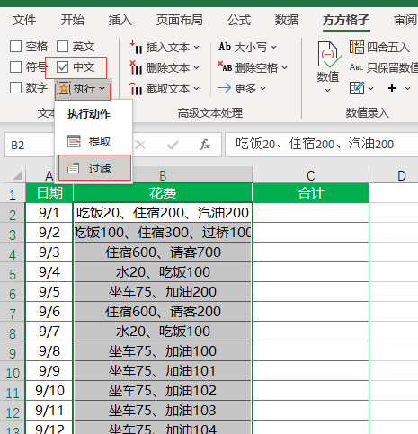Tick the 数字 checkbox
This screenshot has width=418, height=434.
coord(15,88)
